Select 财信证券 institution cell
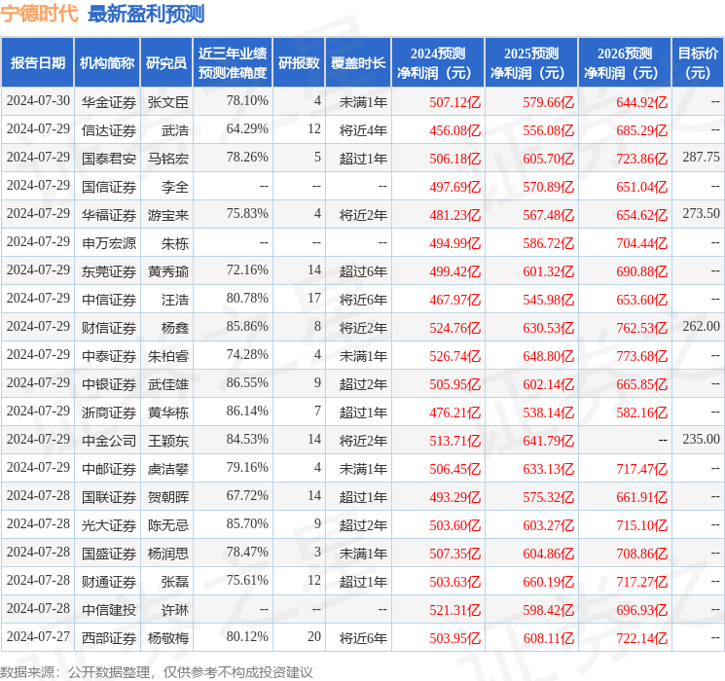Image resolution: width=725 pixels, height=681 pixels. pyautogui.click(x=109, y=328)
